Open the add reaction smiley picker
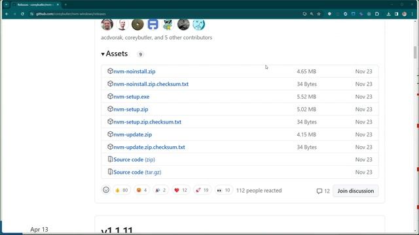This screenshot has height=235, width=419. click(x=106, y=190)
